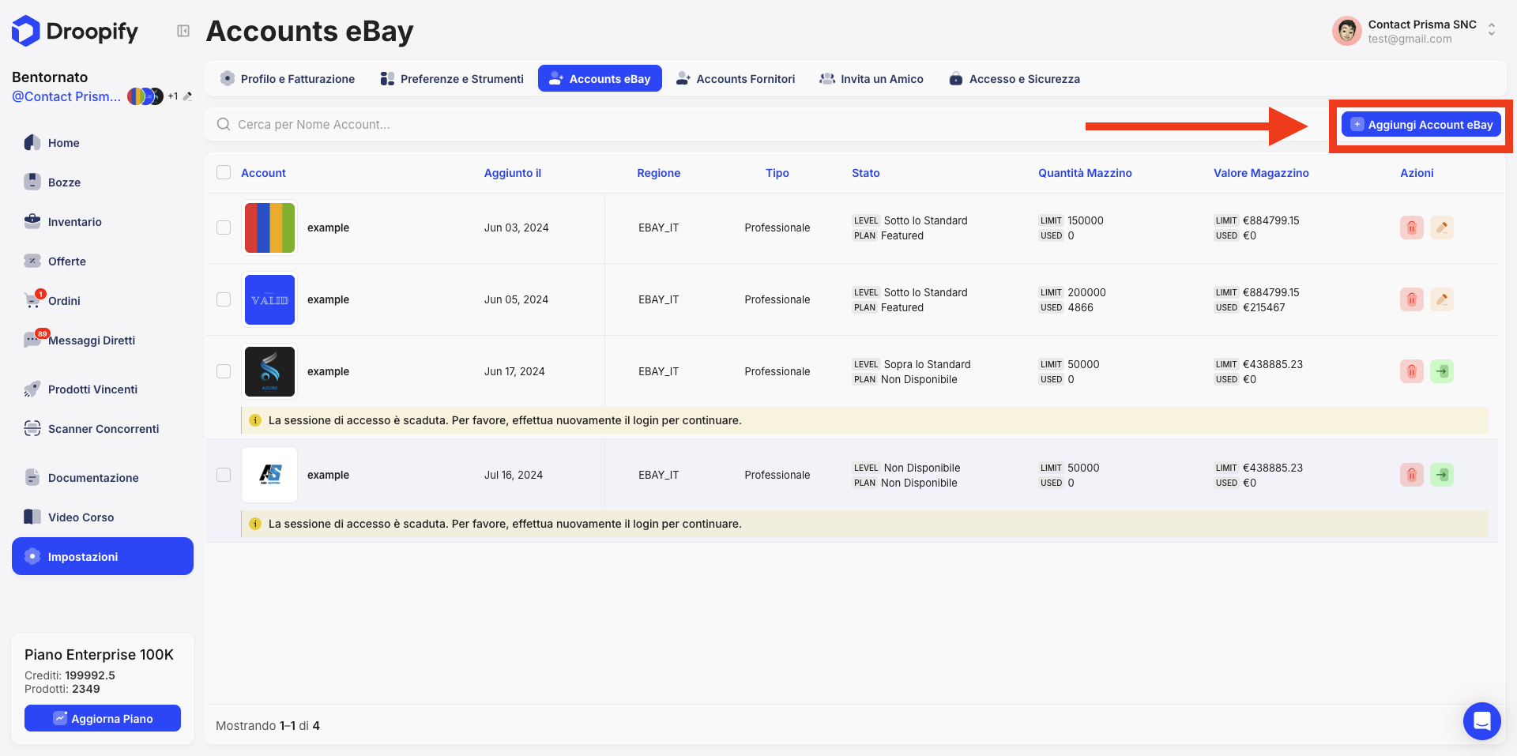This screenshot has height=756, width=1517.
Task: Collapse the sidebar with the panel icon
Action: click(x=183, y=31)
